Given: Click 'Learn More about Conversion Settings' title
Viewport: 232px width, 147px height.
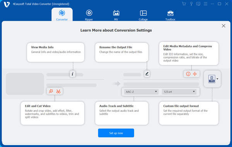Looking at the screenshot, I should click(116, 30).
